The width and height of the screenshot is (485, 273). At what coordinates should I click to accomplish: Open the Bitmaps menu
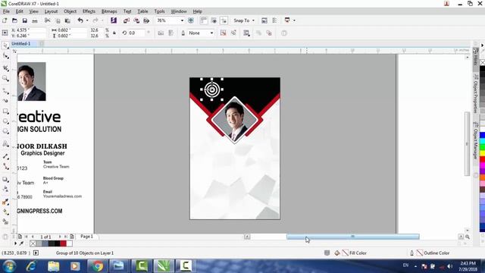click(109, 11)
